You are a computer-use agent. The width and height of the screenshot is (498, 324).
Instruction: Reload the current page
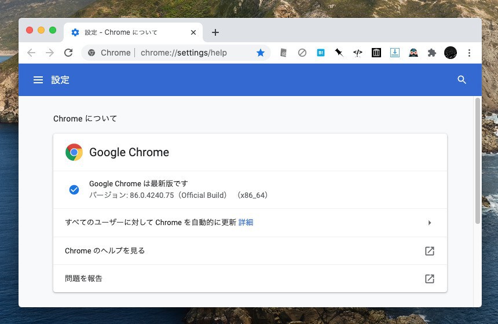[x=68, y=53]
